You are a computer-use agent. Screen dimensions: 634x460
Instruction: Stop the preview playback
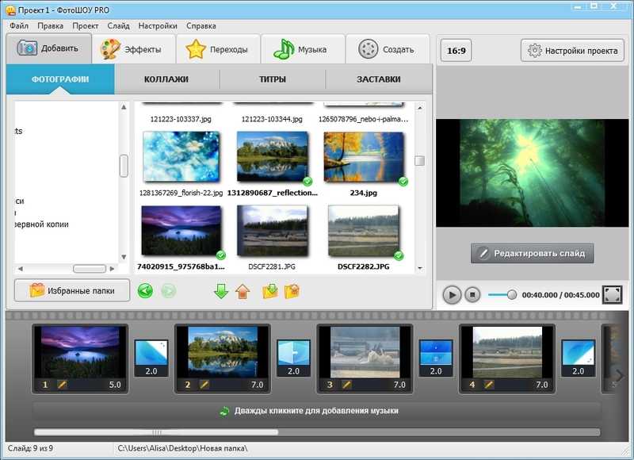[x=472, y=295]
